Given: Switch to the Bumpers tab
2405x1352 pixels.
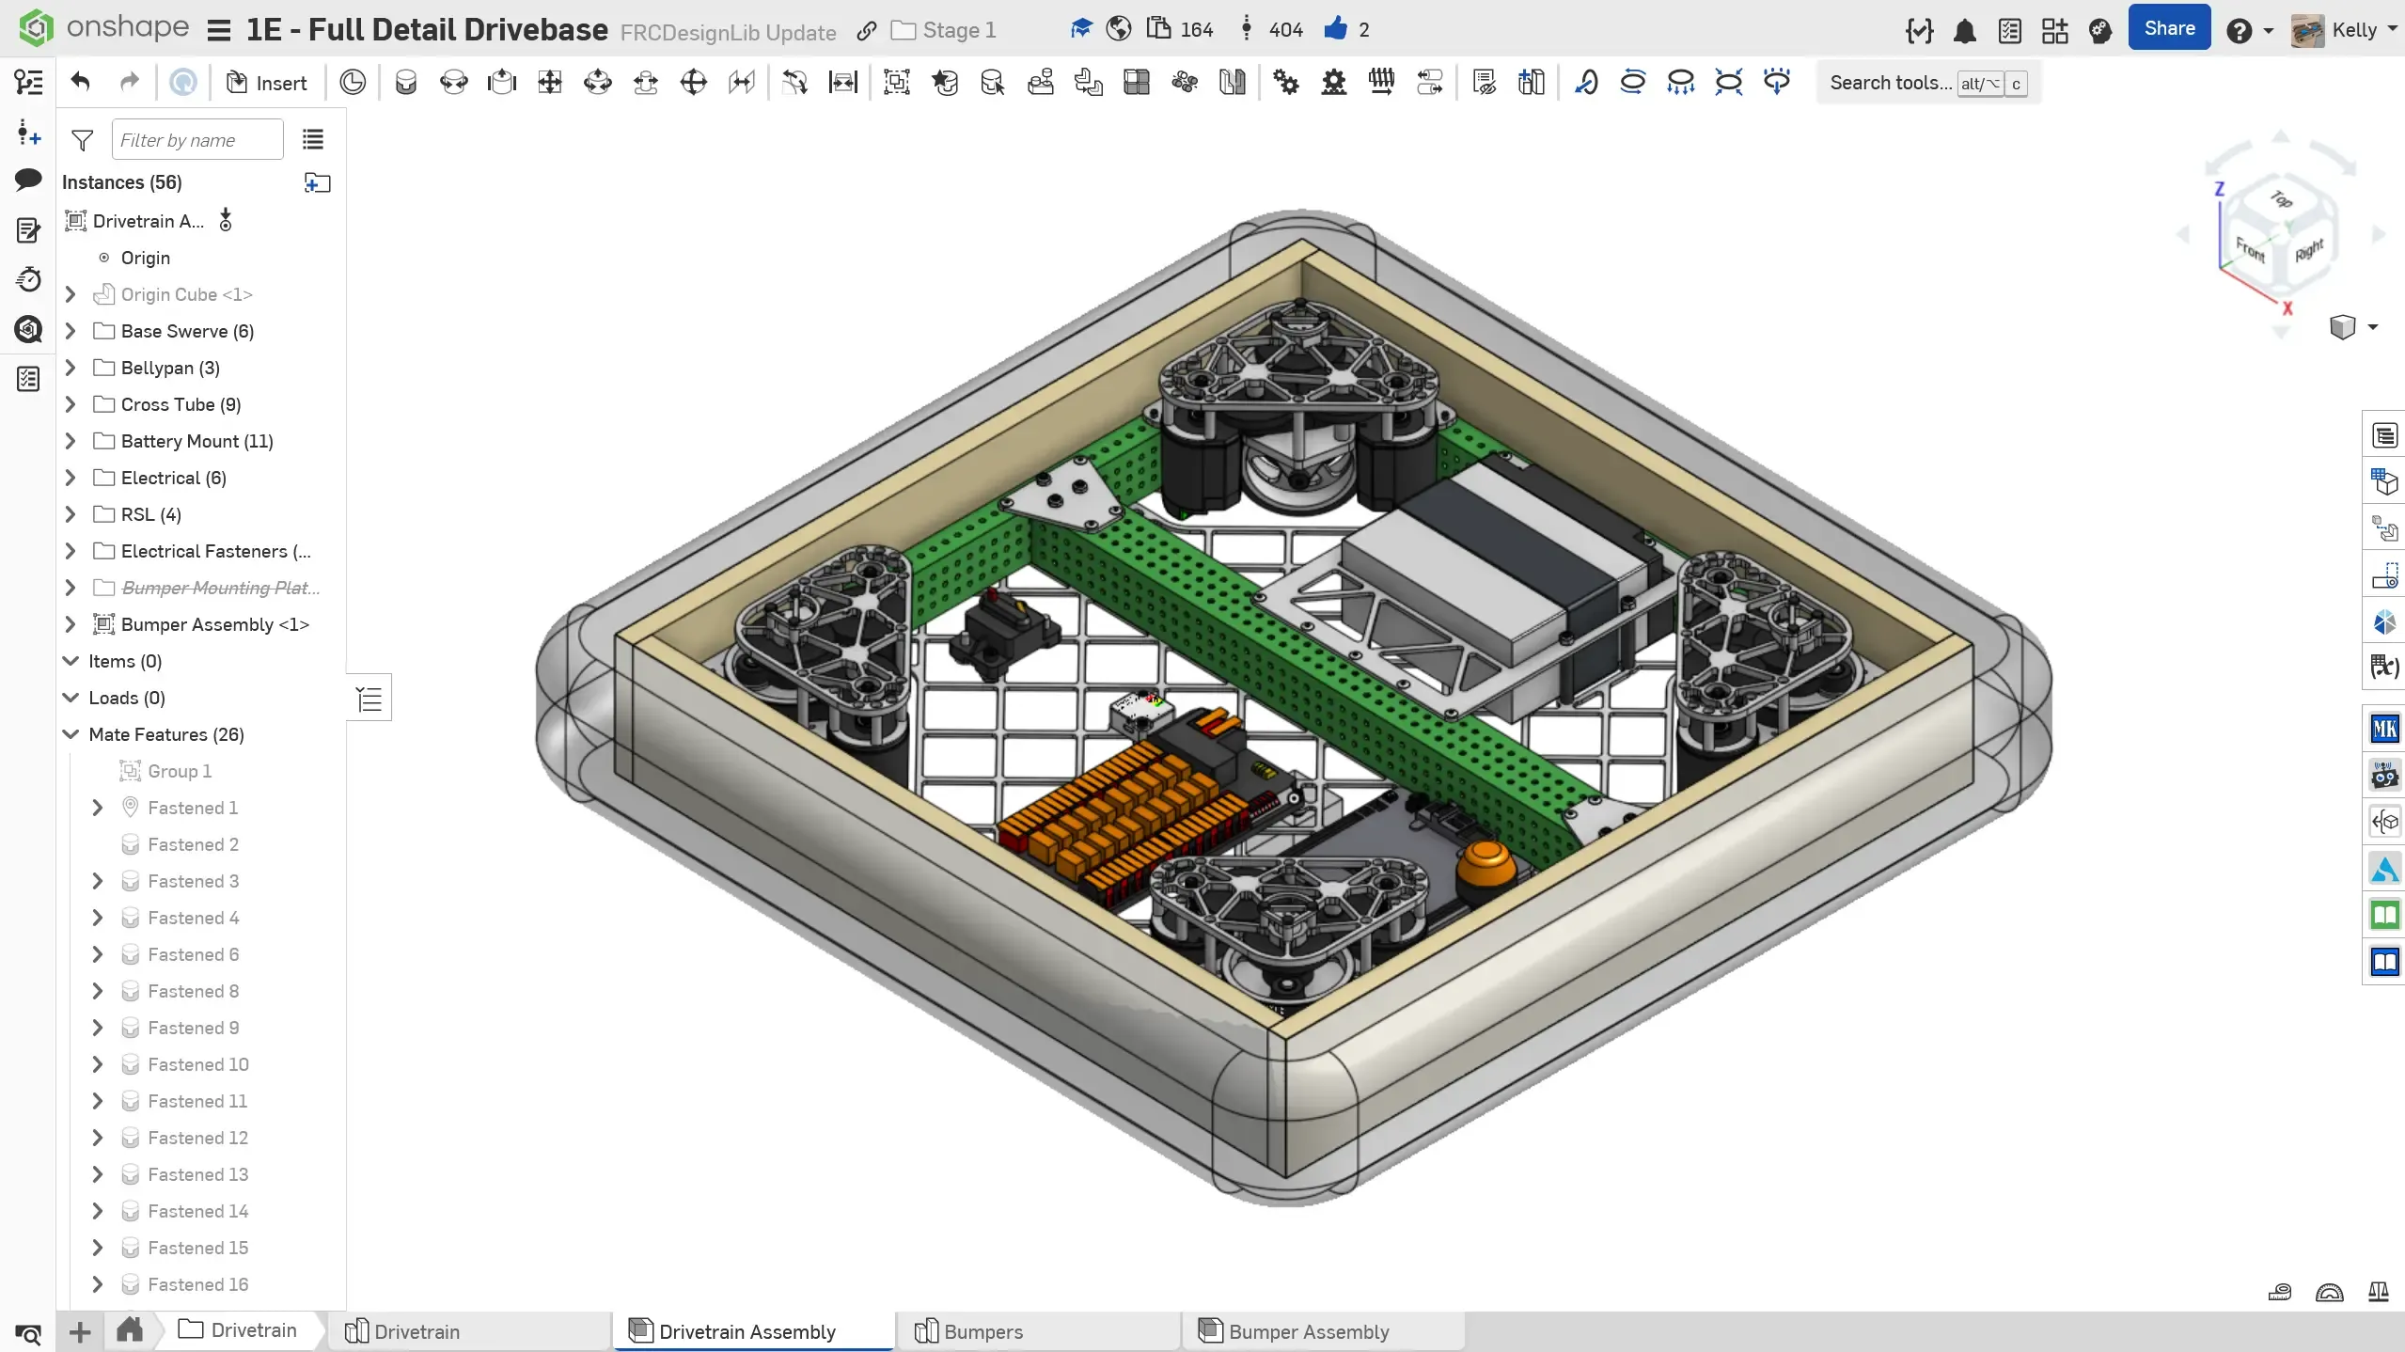Looking at the screenshot, I should click(982, 1331).
